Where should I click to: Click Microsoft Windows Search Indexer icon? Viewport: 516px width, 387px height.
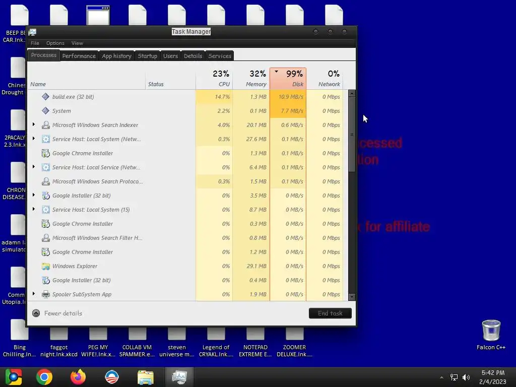(45, 125)
